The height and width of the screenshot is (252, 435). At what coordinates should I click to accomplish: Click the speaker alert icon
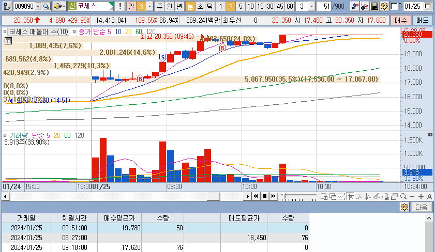(x=57, y=6)
